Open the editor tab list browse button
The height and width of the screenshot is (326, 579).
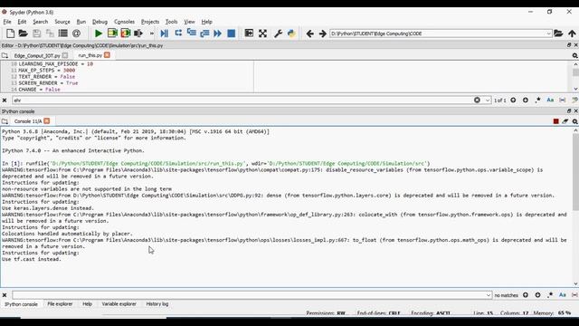pyautogui.click(x=5, y=55)
